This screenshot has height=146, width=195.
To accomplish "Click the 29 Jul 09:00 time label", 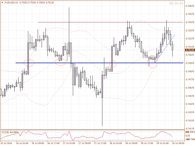I will pyautogui.click(x=178, y=143).
